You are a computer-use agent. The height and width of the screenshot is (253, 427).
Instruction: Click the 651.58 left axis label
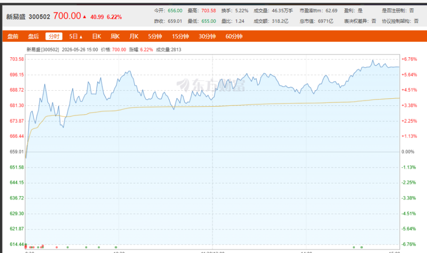coord(17,167)
